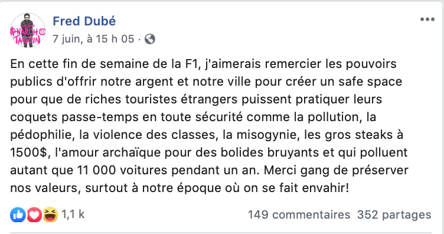
Task: Click the pink Anarcho Taquin text in avatar
Action: coord(28,35)
